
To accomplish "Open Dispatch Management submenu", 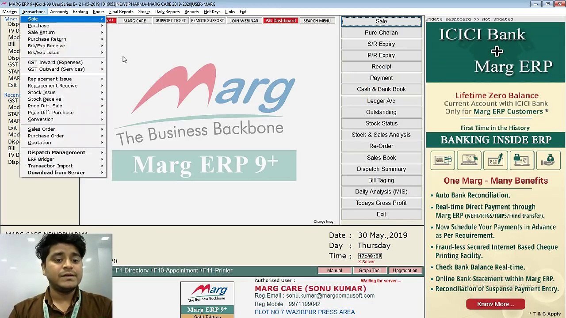I will (63, 152).
